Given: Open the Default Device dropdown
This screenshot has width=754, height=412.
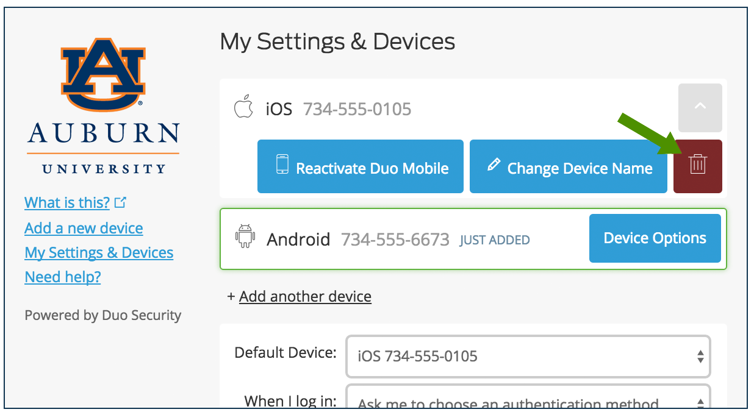Looking at the screenshot, I should click(528, 356).
